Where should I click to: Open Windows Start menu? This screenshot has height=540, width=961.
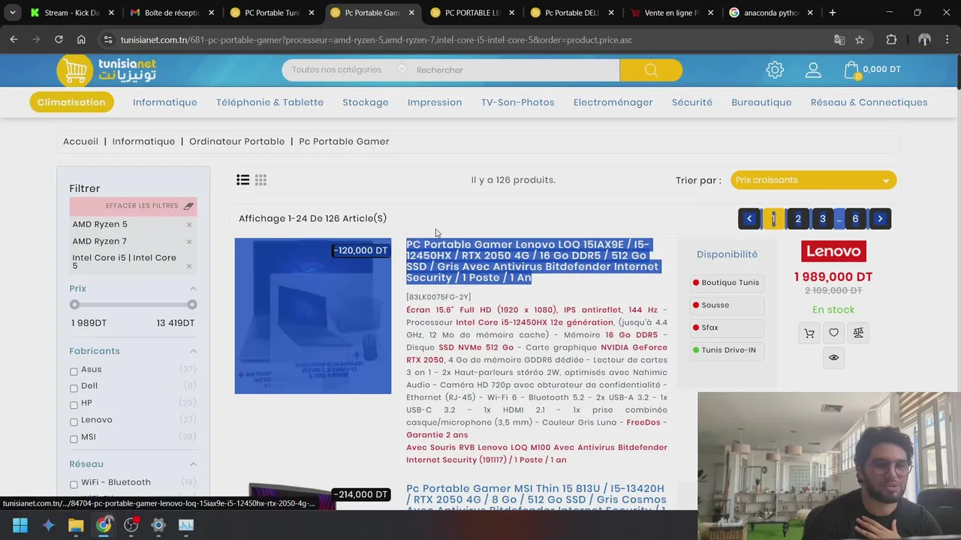click(x=20, y=525)
